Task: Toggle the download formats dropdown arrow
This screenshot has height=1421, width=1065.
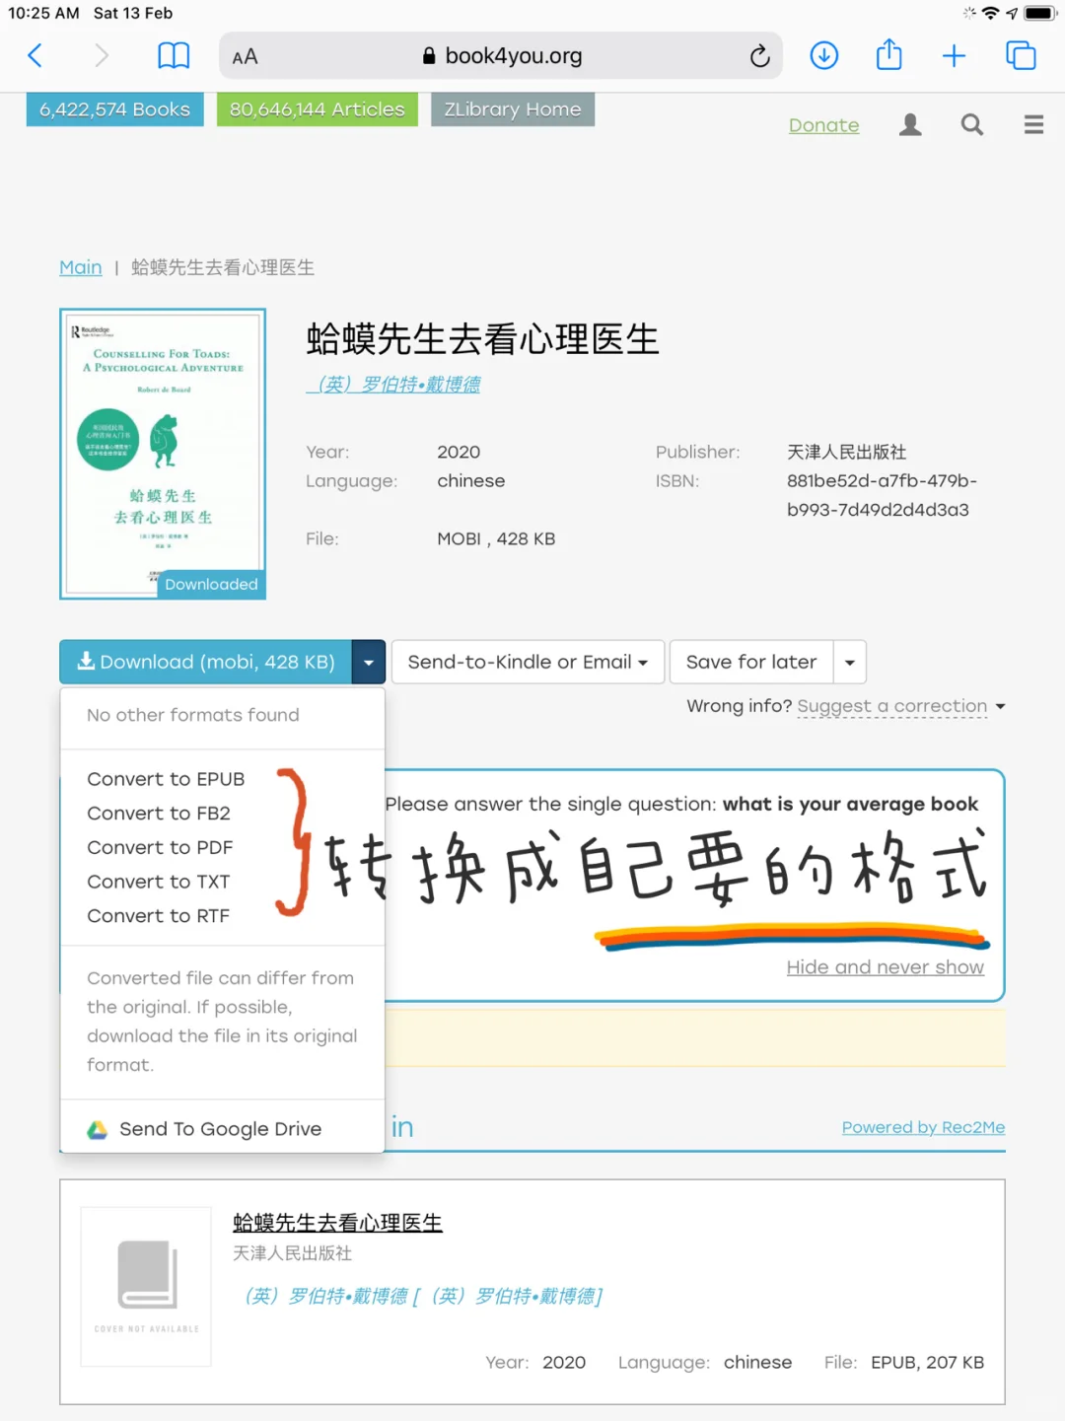Action: coord(368,662)
